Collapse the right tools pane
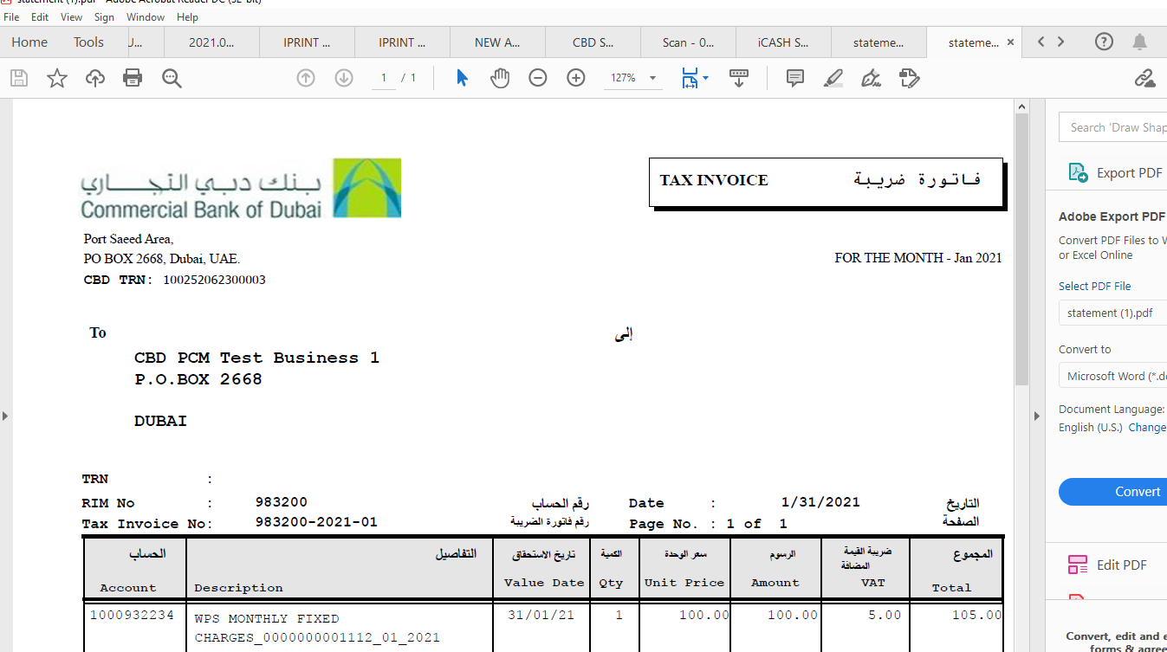The image size is (1167, 652). coord(1036,416)
